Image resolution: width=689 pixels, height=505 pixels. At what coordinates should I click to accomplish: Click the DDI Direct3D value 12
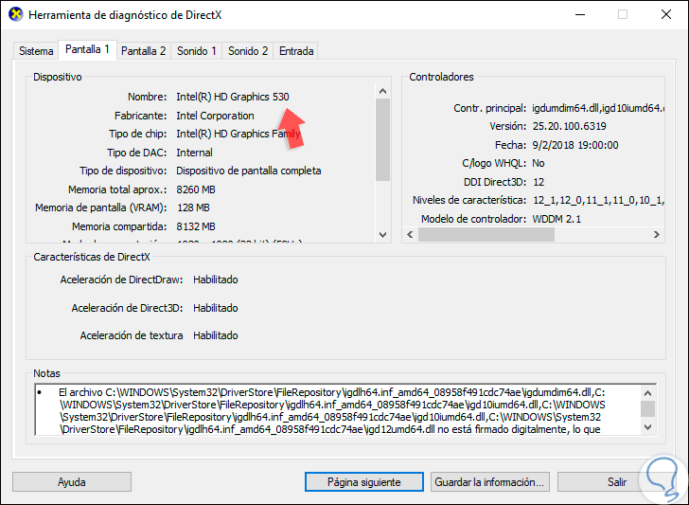tap(539, 182)
